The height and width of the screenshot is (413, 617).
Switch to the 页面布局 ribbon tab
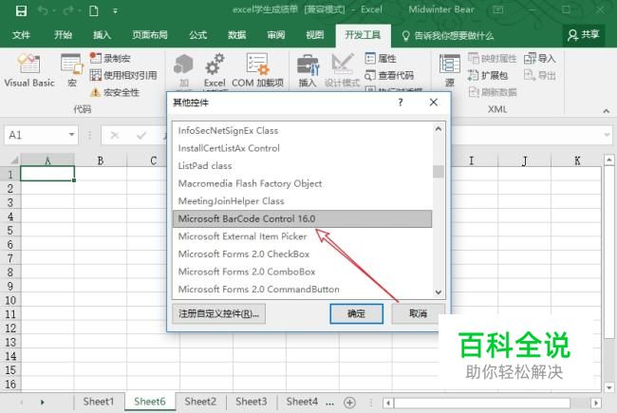coord(150,35)
